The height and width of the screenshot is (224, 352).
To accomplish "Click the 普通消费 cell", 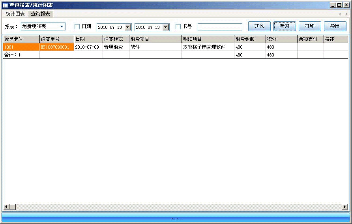I will 116,47.
